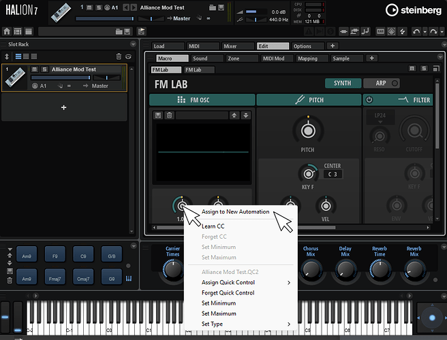
Task: Open the undo history dropdown arrow
Action: (x=425, y=31)
